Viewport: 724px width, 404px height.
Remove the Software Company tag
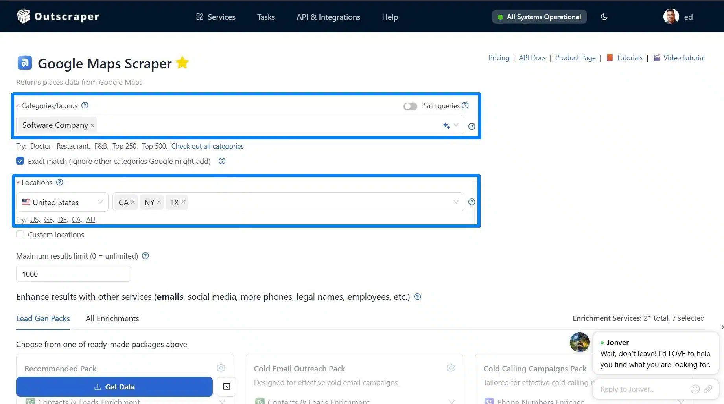(92, 125)
